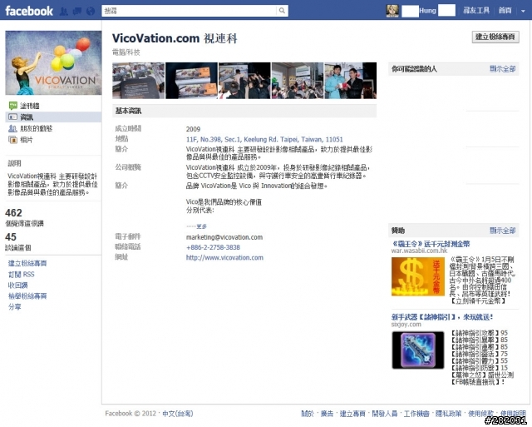
Task: Click the sbjoy.com ad URL
Action: [406, 324]
